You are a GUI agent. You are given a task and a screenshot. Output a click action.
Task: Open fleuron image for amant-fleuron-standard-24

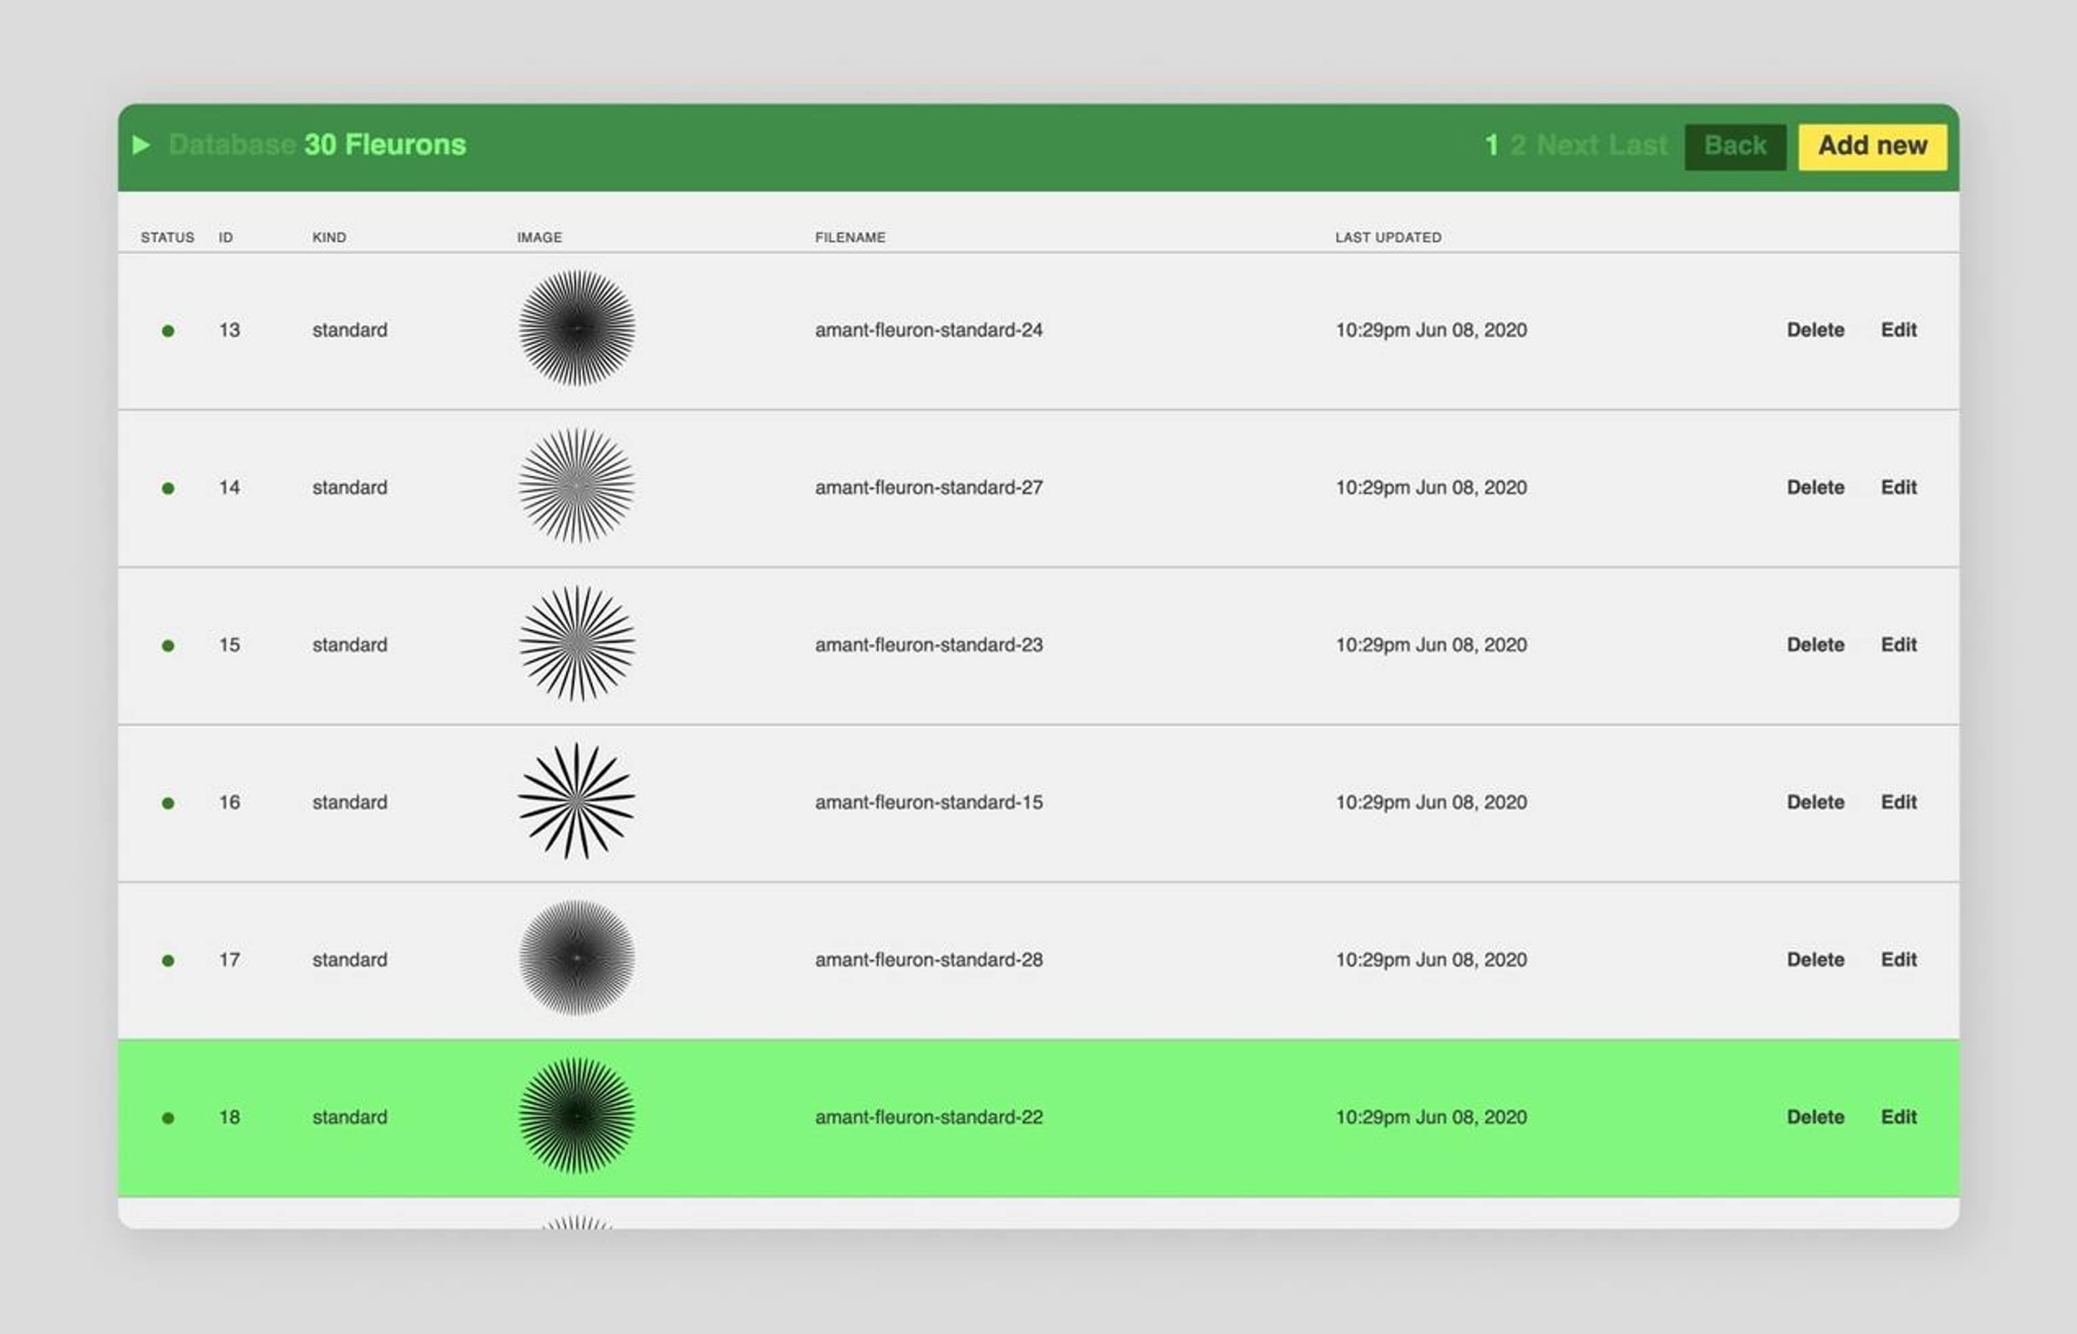pyautogui.click(x=577, y=328)
